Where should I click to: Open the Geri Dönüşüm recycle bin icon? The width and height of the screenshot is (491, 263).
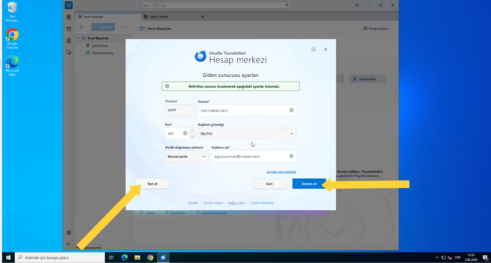(x=12, y=12)
